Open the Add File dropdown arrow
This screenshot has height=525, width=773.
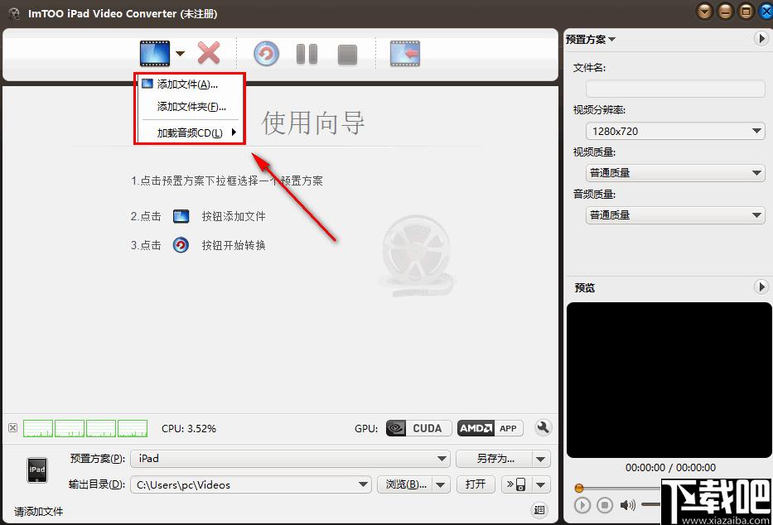point(181,53)
